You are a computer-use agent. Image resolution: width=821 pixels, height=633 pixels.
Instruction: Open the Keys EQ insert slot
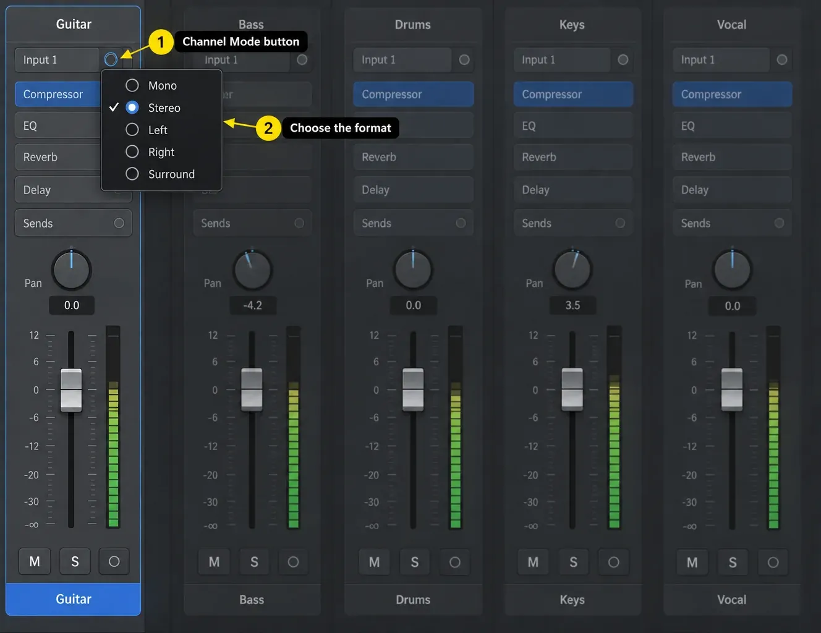(573, 125)
